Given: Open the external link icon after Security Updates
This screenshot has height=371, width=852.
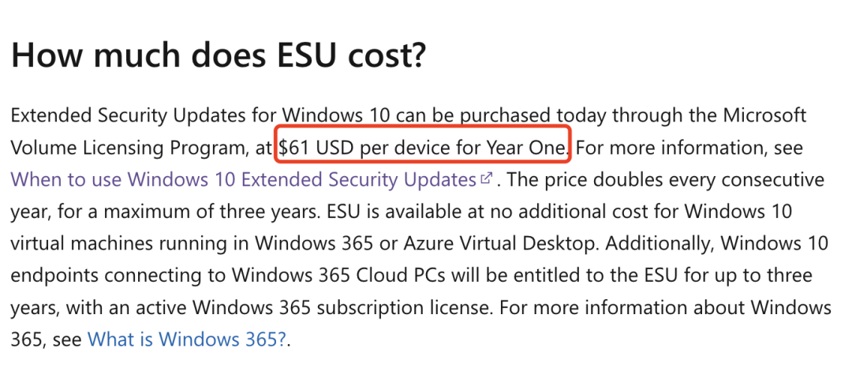Looking at the screenshot, I should click(x=486, y=179).
